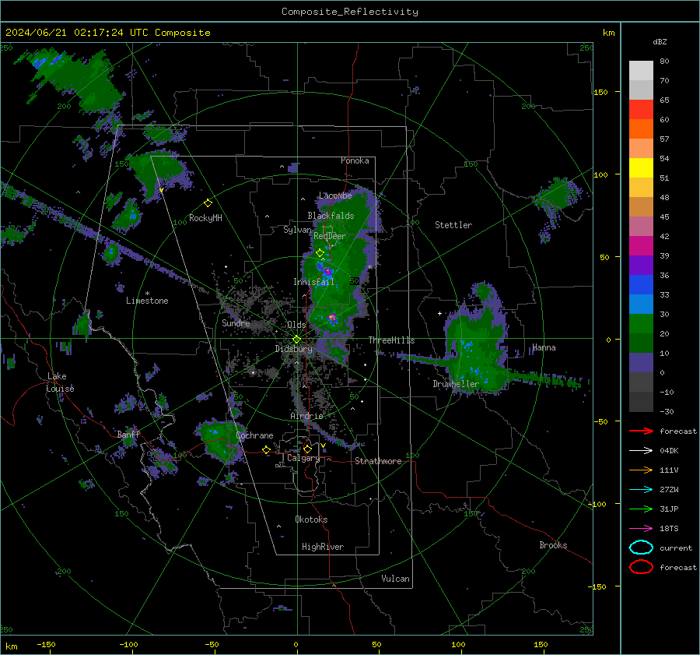700x655 pixels.
Task: Click the Stettler city label
Action: pyautogui.click(x=453, y=225)
